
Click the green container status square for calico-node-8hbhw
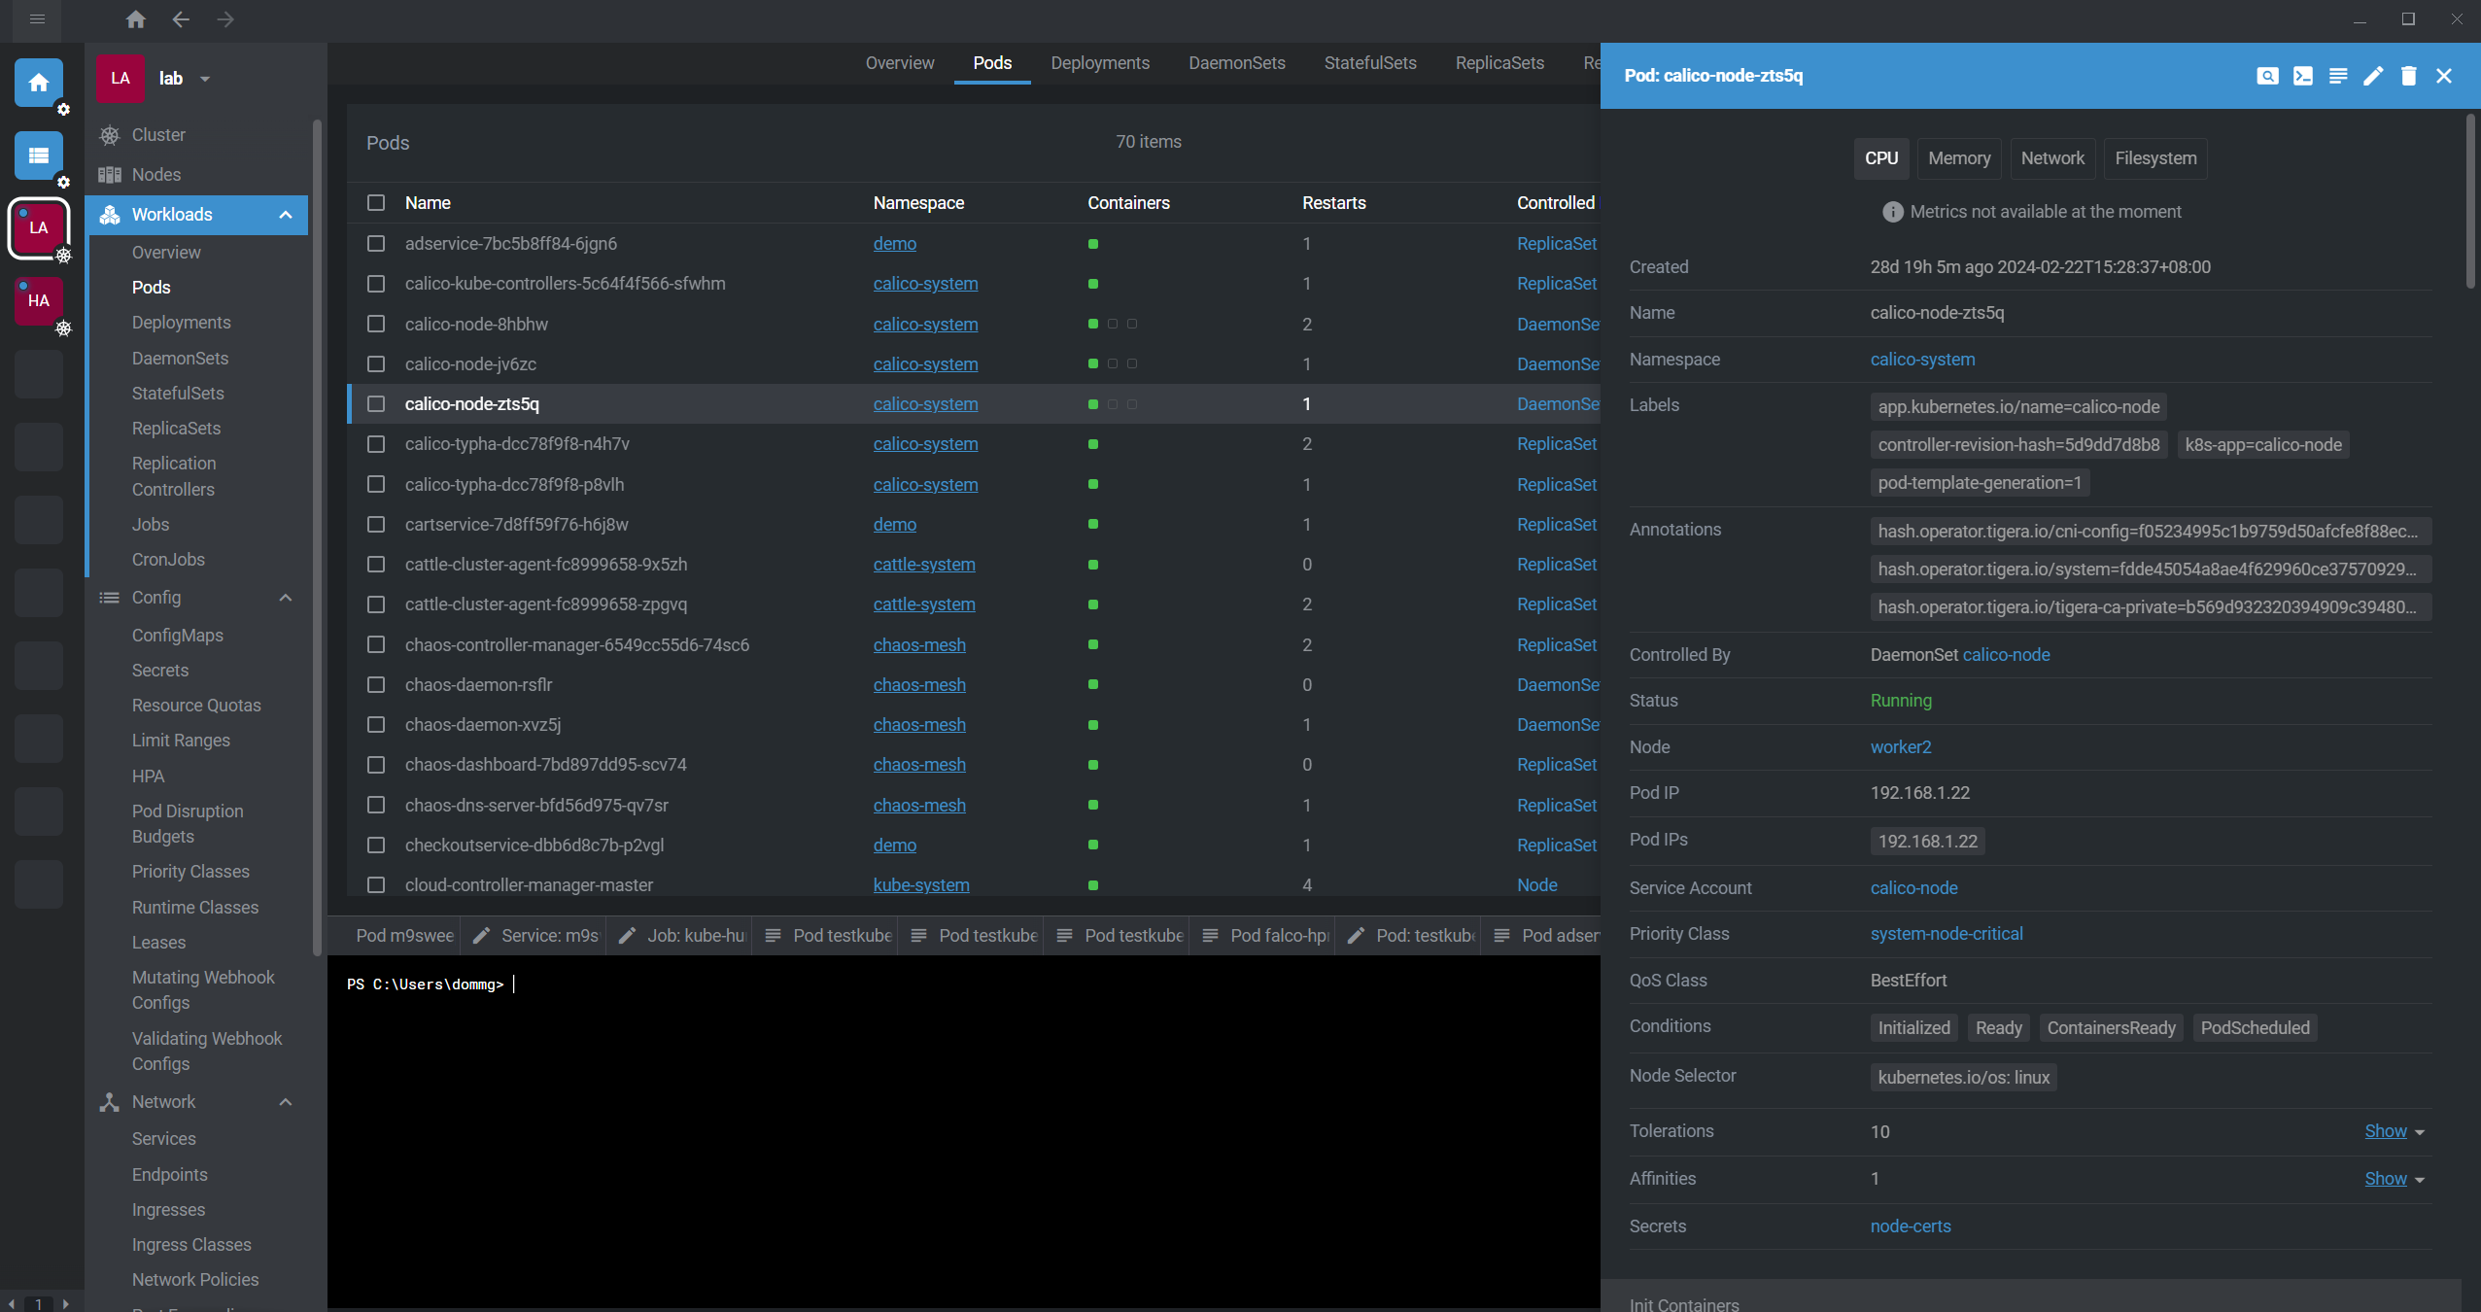[1093, 325]
